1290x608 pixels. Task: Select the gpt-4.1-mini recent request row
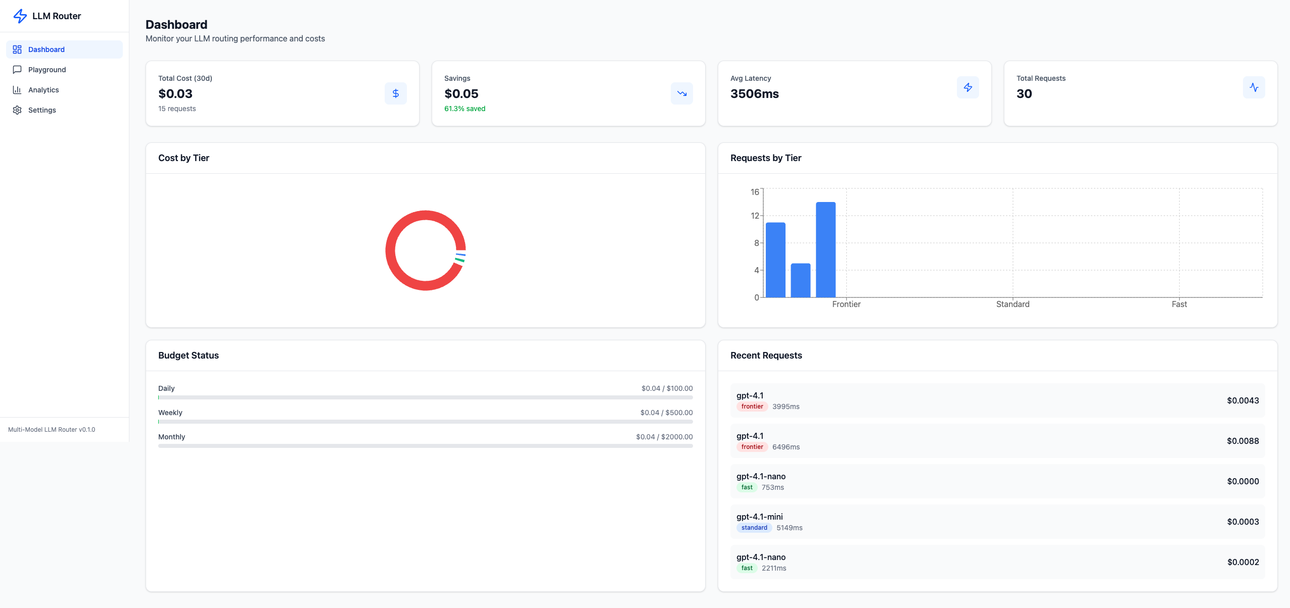click(997, 522)
